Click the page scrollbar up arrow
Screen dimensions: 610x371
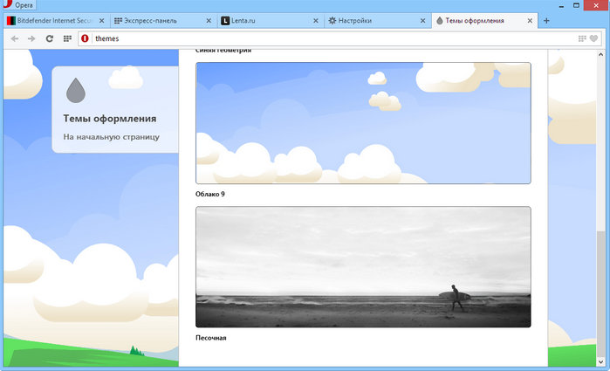pyautogui.click(x=600, y=54)
